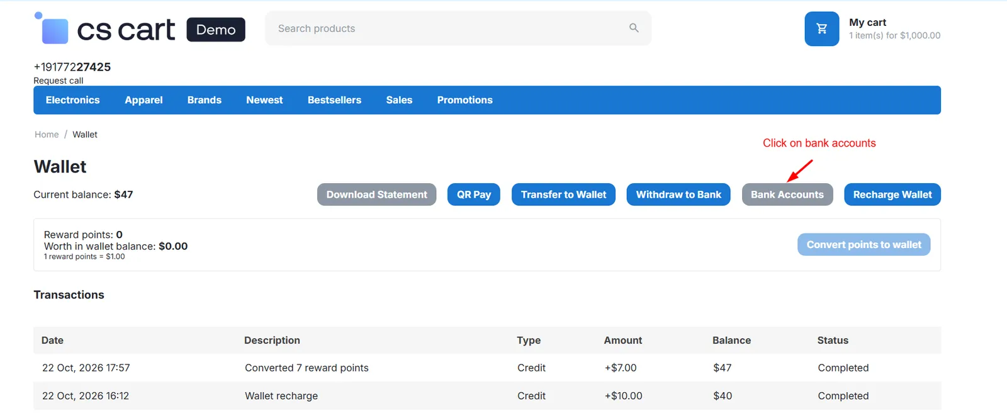Open the Brands menu
1007x418 pixels.
(205, 100)
